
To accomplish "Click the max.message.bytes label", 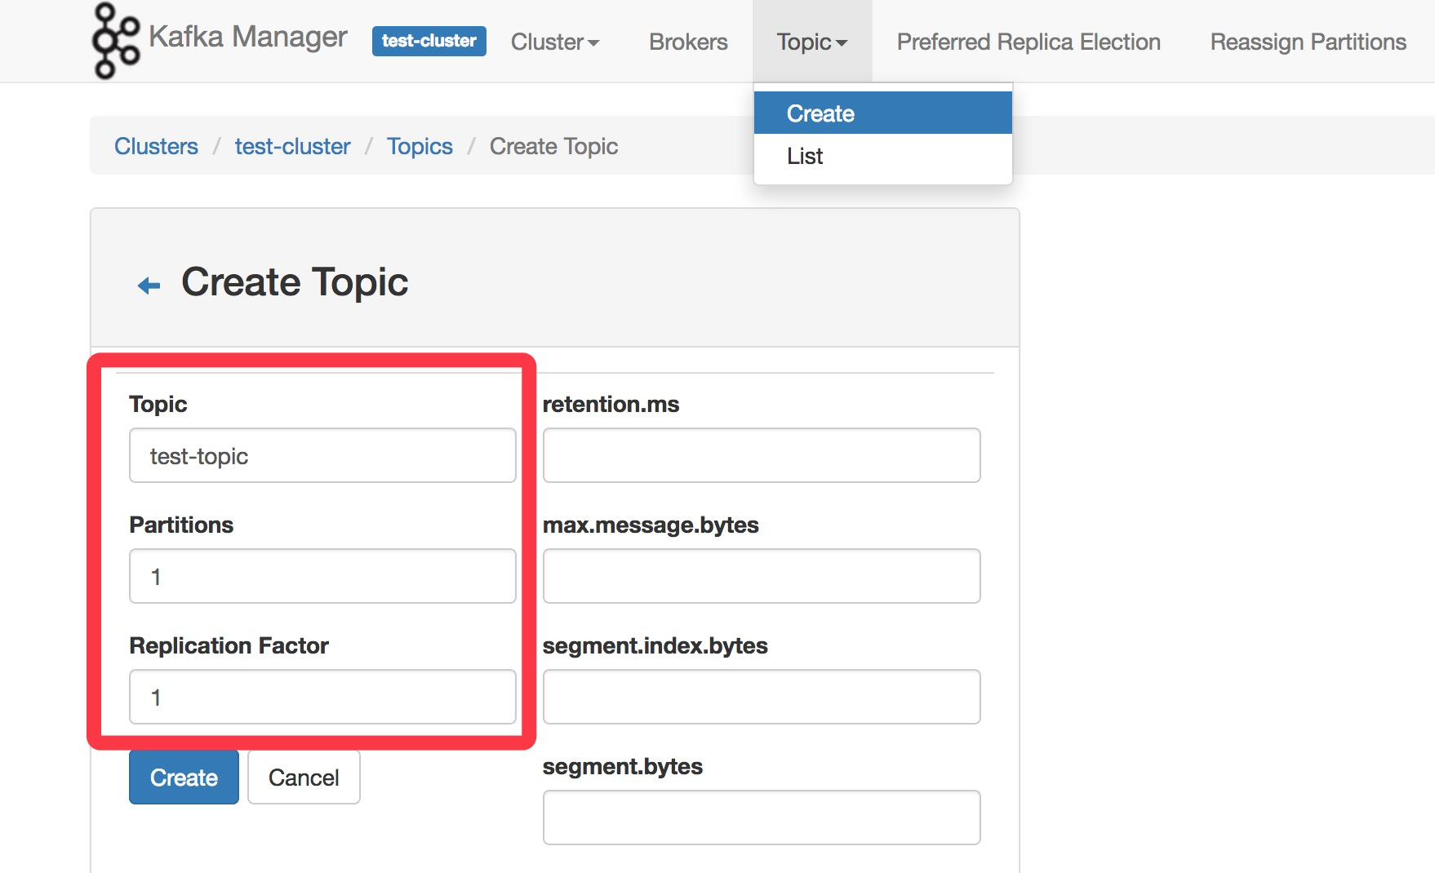I will click(x=651, y=525).
